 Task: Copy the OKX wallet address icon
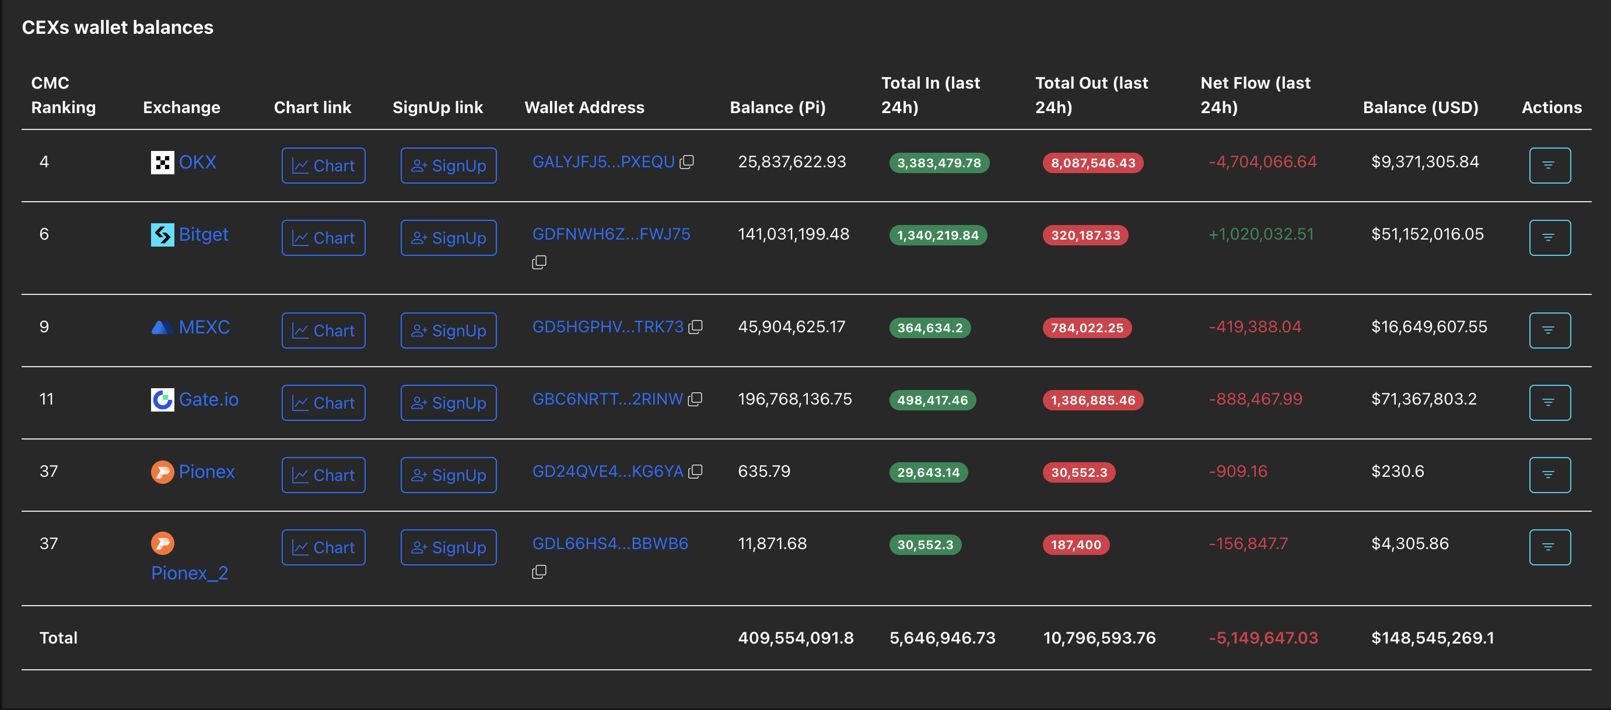(687, 162)
